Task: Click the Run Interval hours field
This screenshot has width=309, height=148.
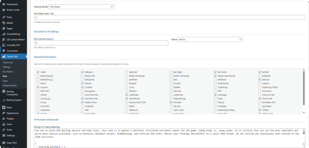Action: [x=101, y=43]
